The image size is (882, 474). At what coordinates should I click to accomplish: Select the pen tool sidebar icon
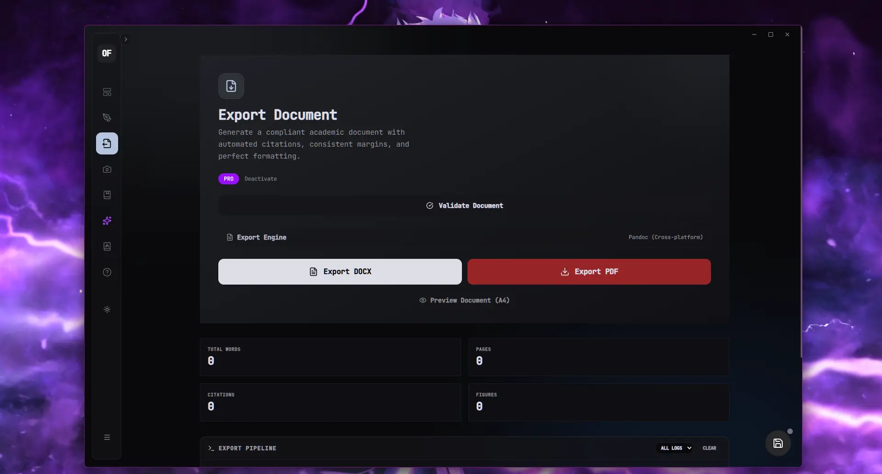[107, 118]
